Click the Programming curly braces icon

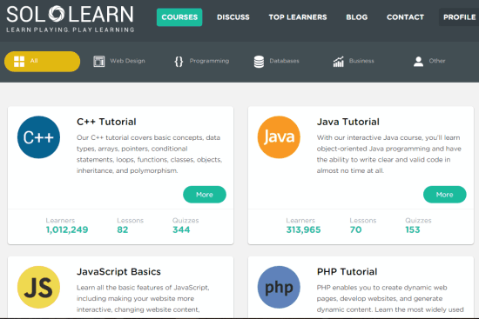(x=179, y=62)
